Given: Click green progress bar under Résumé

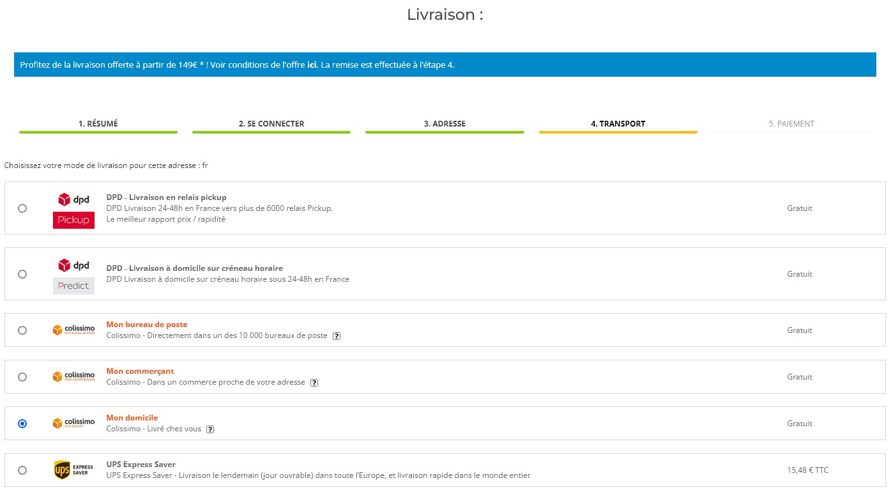Looking at the screenshot, I should coord(98,132).
